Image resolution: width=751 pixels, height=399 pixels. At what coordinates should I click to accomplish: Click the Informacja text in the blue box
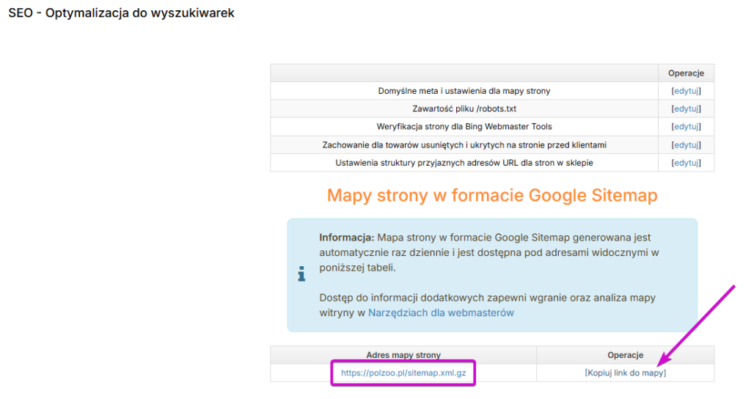point(346,238)
